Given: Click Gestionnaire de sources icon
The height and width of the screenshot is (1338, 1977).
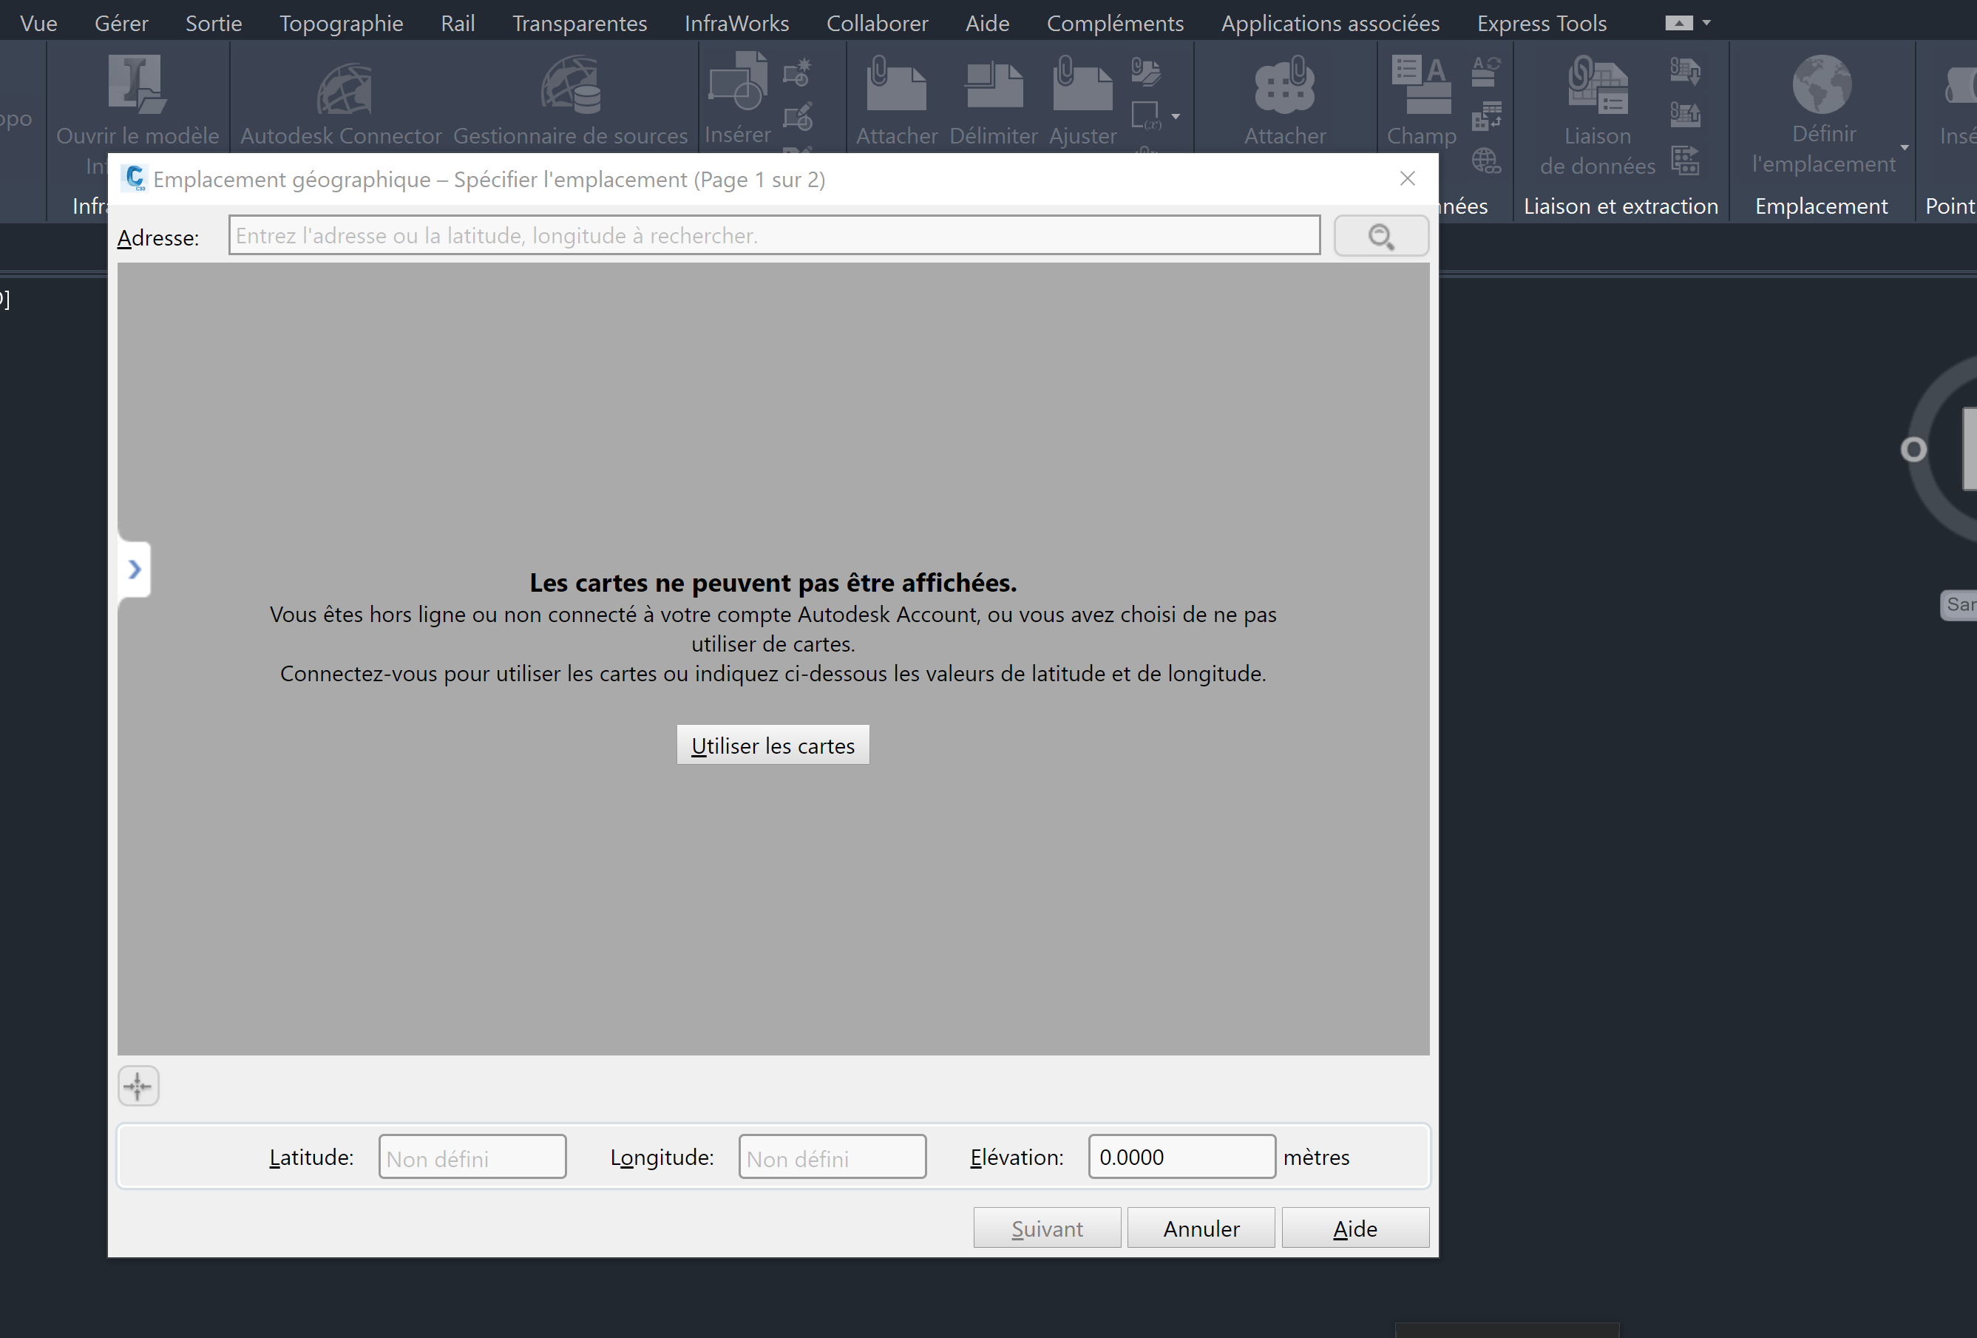Looking at the screenshot, I should pos(571,85).
